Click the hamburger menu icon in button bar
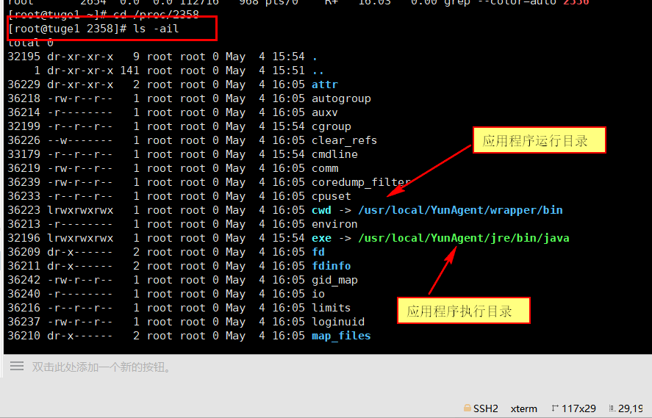This screenshot has height=418, width=652. [x=15, y=366]
